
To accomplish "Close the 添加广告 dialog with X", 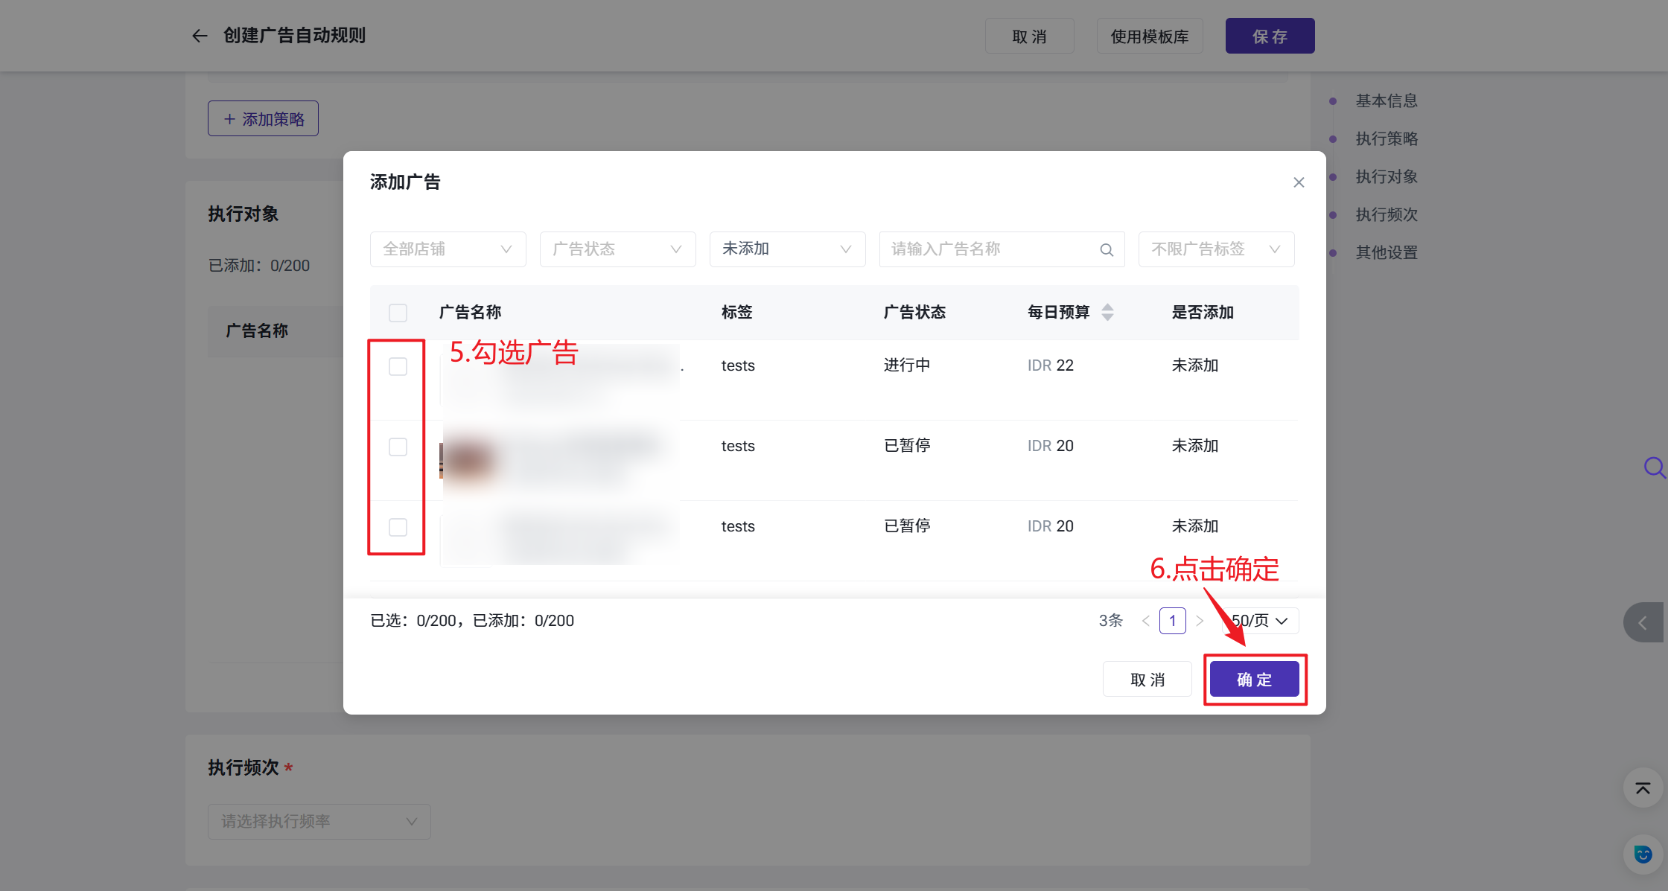I will (x=1299, y=182).
